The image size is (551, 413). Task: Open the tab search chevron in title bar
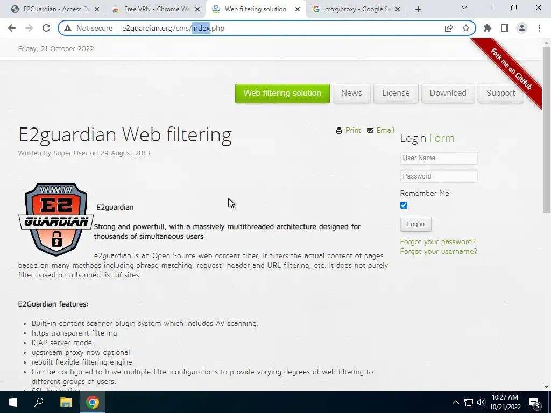(x=464, y=8)
